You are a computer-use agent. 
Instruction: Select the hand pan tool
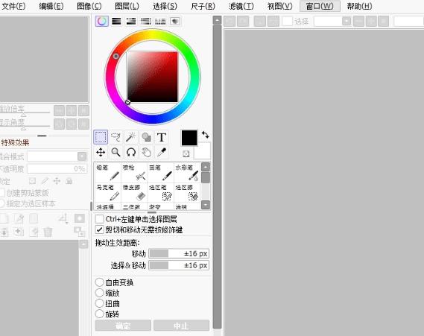click(x=146, y=153)
